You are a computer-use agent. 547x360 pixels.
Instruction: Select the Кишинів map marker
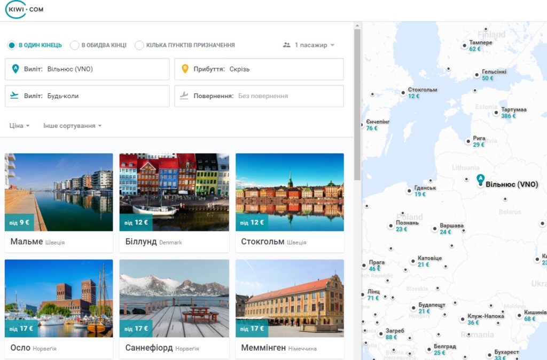pos(519,315)
